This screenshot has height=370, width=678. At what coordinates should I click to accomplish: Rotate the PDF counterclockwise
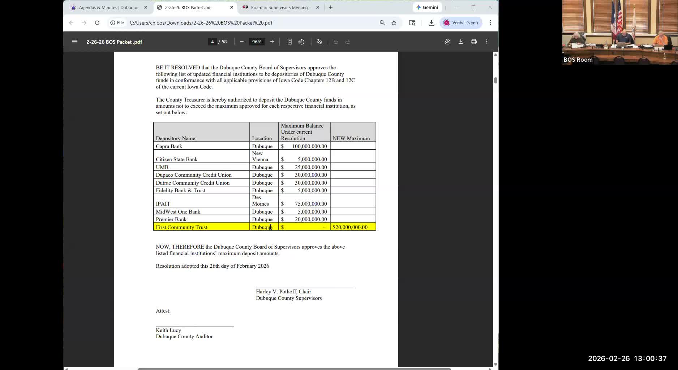(x=301, y=42)
